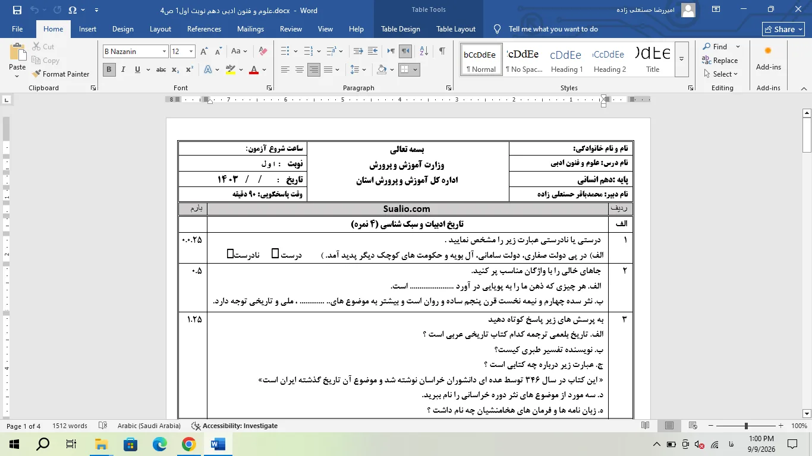Apply subscript formatting
The height and width of the screenshot is (456, 812).
175,69
